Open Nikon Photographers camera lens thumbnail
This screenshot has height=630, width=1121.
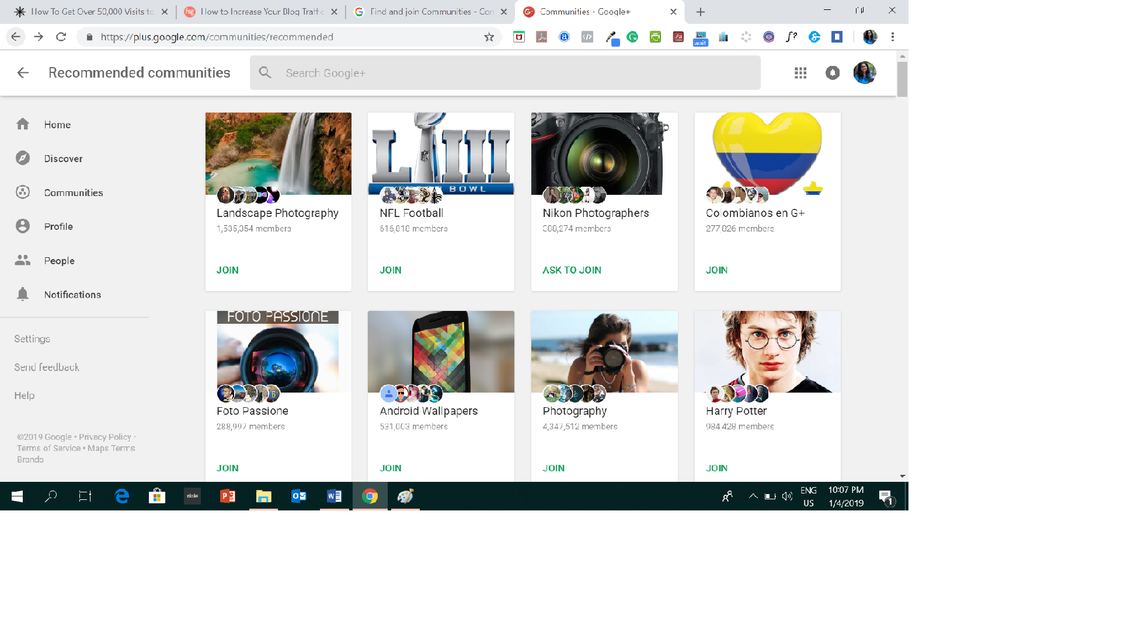(604, 153)
